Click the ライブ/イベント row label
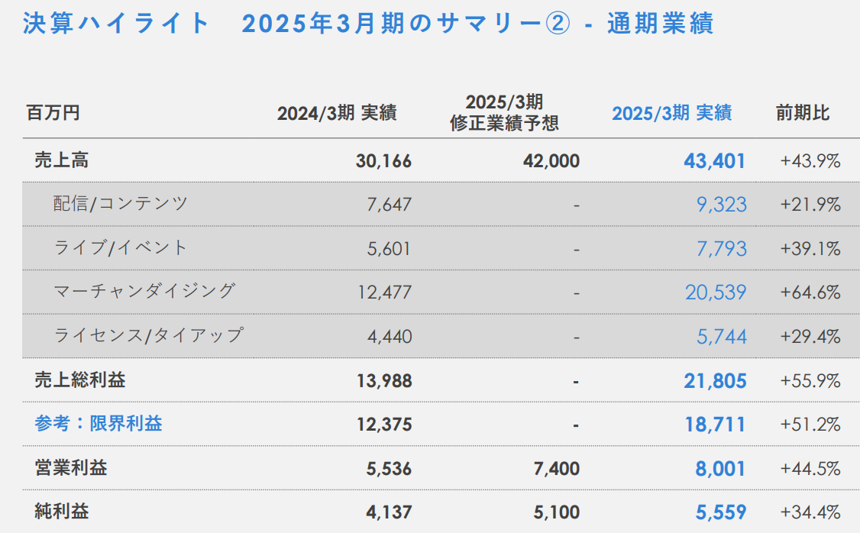860x533 pixels. point(121,247)
